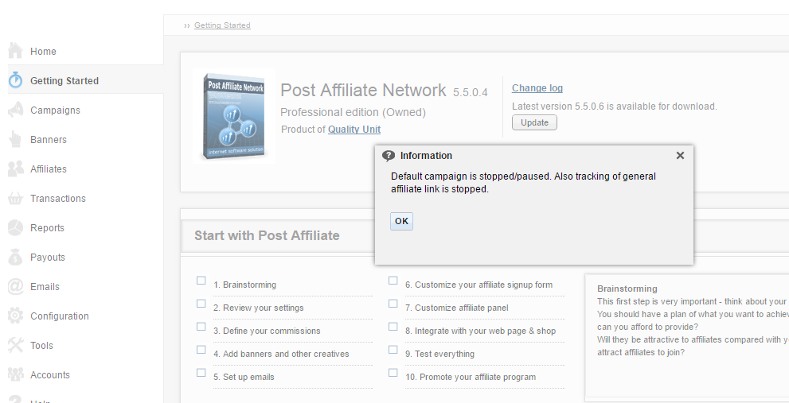Screen dimensions: 789x403
Task: Click the Payouts money bag icon
Action: click(x=16, y=257)
